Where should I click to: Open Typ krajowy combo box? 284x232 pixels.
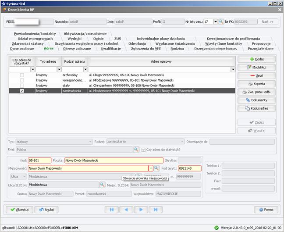click(54, 142)
